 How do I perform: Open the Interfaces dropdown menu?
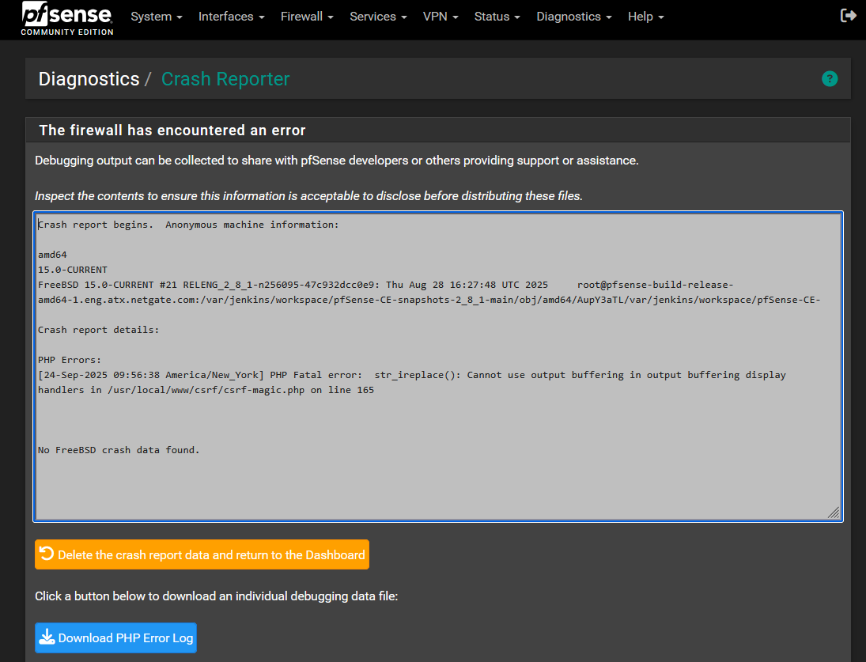231,17
